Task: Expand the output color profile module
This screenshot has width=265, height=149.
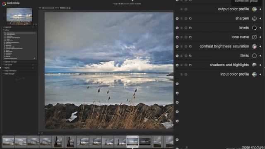Action: click(x=260, y=9)
